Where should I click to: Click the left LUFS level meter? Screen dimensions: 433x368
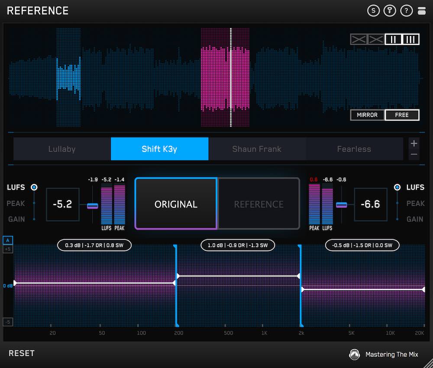(107, 204)
